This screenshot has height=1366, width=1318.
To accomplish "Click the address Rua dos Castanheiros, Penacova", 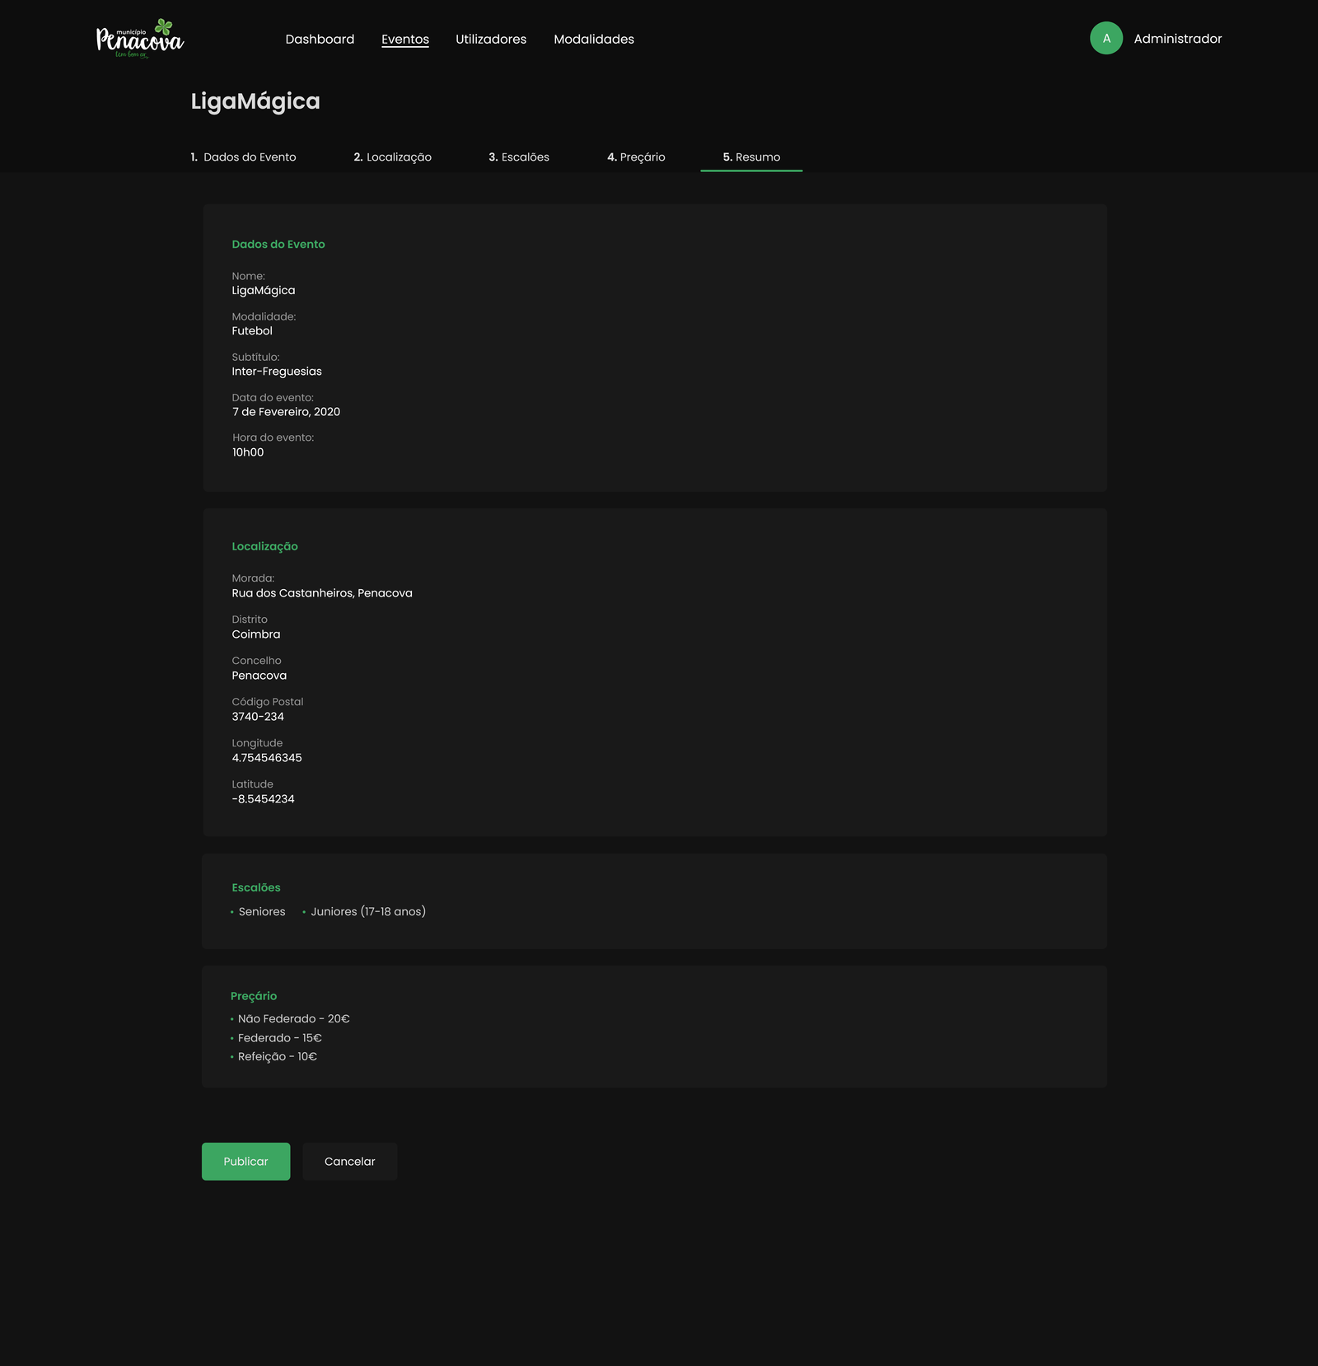I will point(322,593).
